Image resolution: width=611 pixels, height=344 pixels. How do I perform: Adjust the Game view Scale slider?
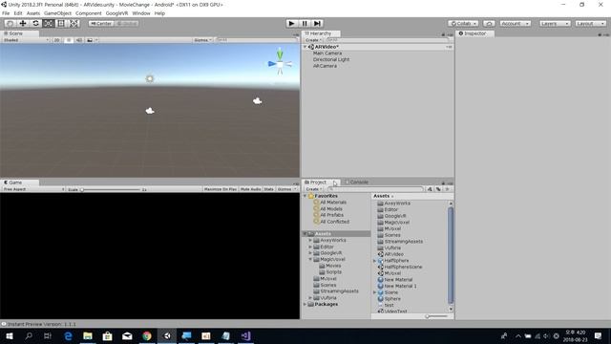pos(111,189)
